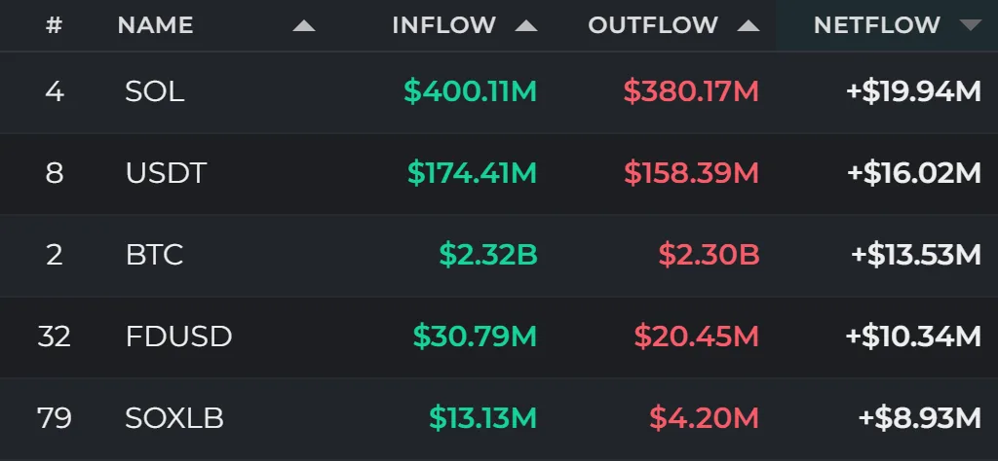Select USDT inflow value $174.41M
Screen dimensions: 998x461
point(473,173)
